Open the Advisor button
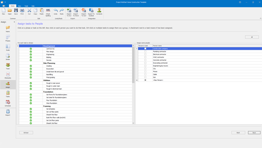262x148 pixels. coord(26,133)
